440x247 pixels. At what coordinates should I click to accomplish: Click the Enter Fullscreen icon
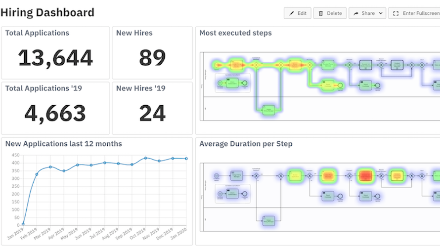(396, 13)
